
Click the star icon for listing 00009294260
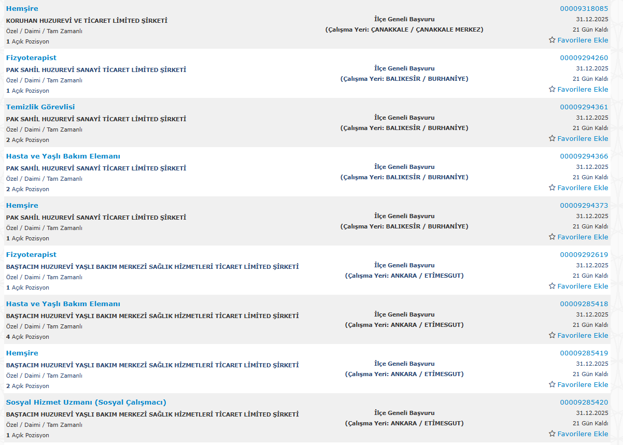(552, 89)
